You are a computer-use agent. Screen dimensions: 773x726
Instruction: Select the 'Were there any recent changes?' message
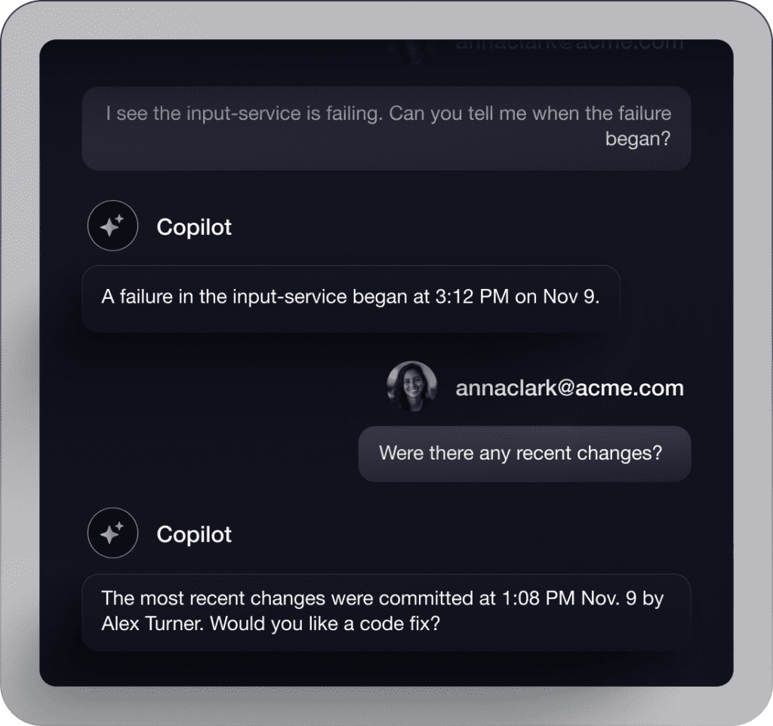pos(525,454)
